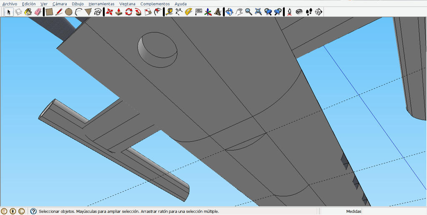Activate the Look Around eye tool
The image size is (427, 215).
pyautogui.click(x=299, y=12)
